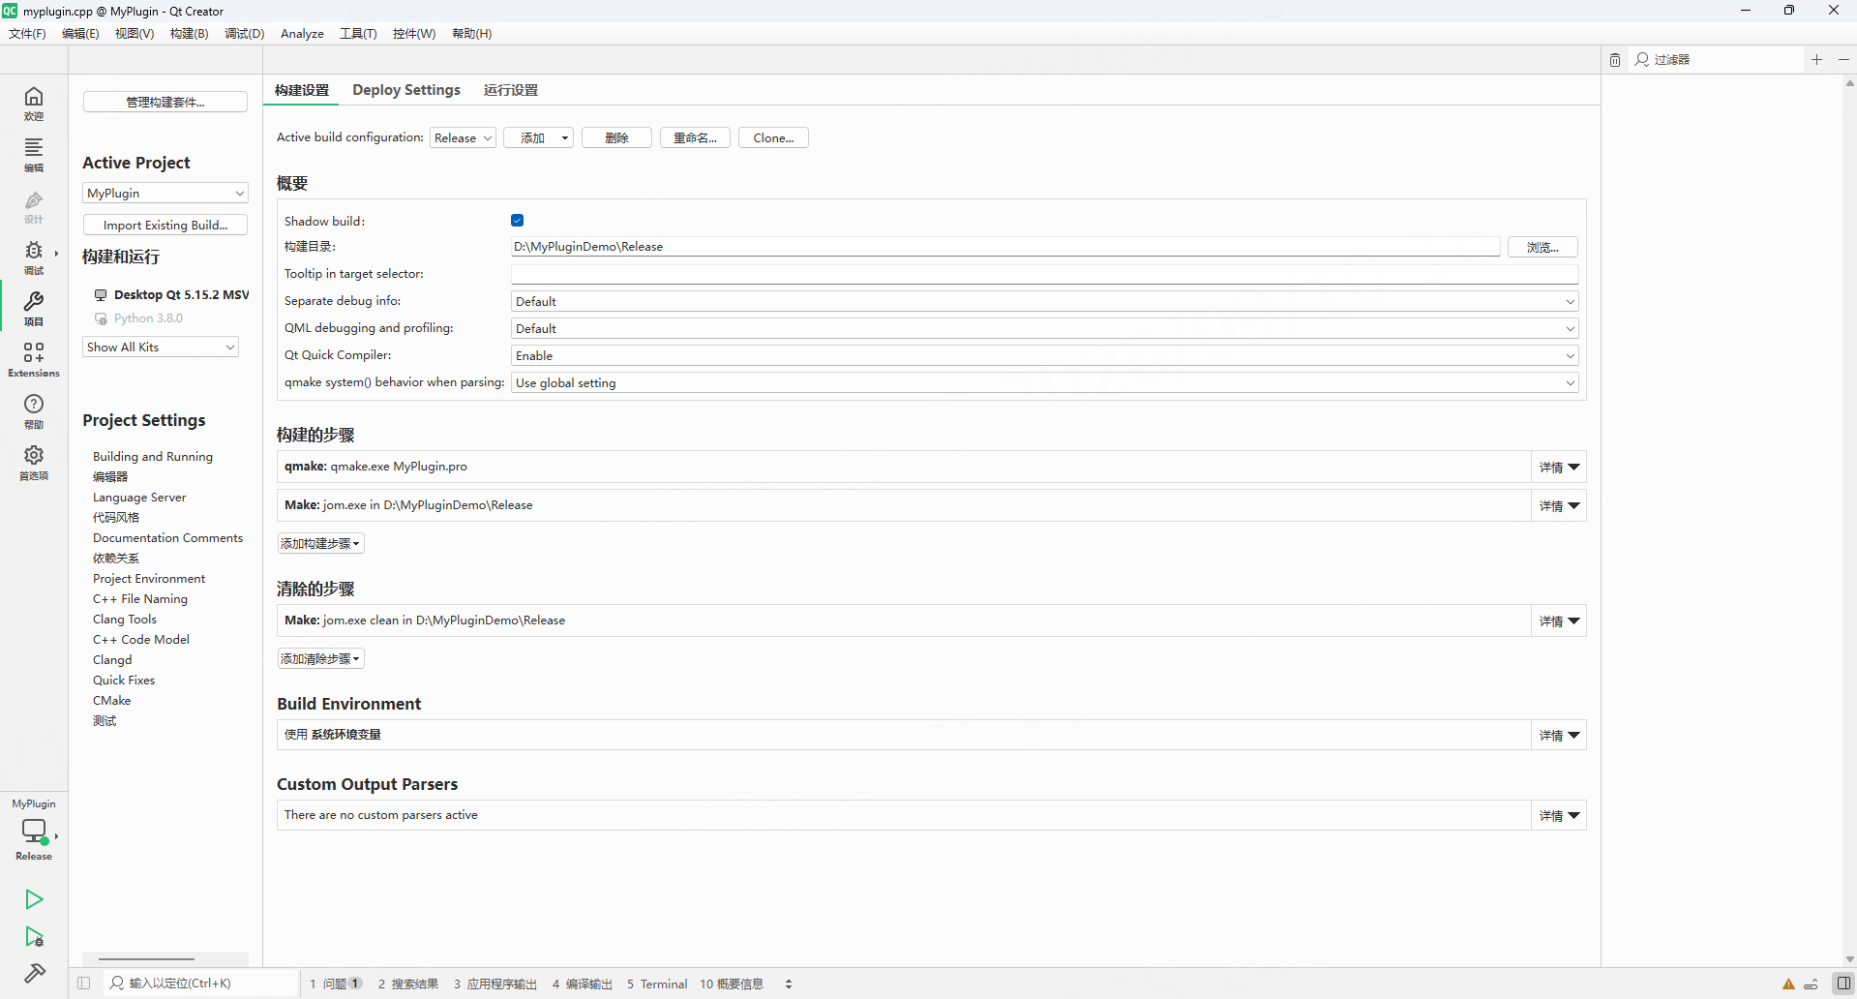
Task: Open QML debugging and profiling dropdown
Action: [1045, 329]
